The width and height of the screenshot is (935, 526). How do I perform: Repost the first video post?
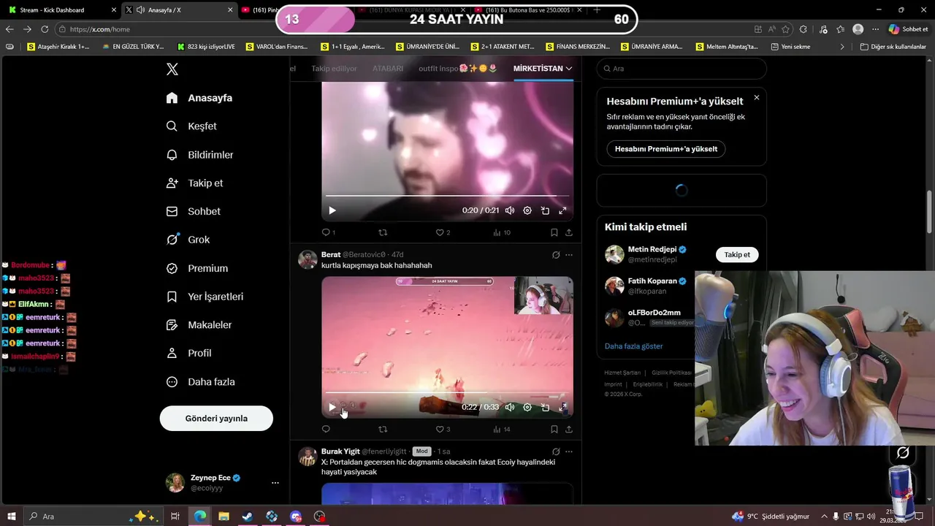click(383, 232)
